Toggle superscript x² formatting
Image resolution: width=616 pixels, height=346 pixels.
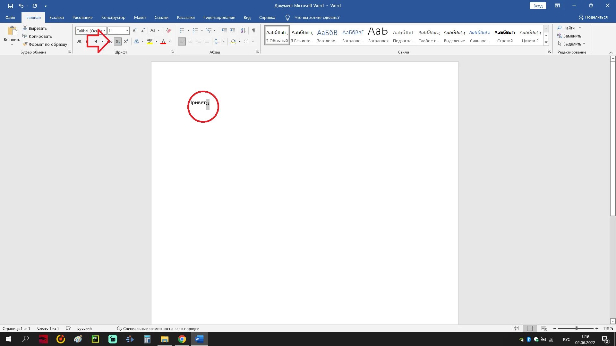[x=126, y=41]
